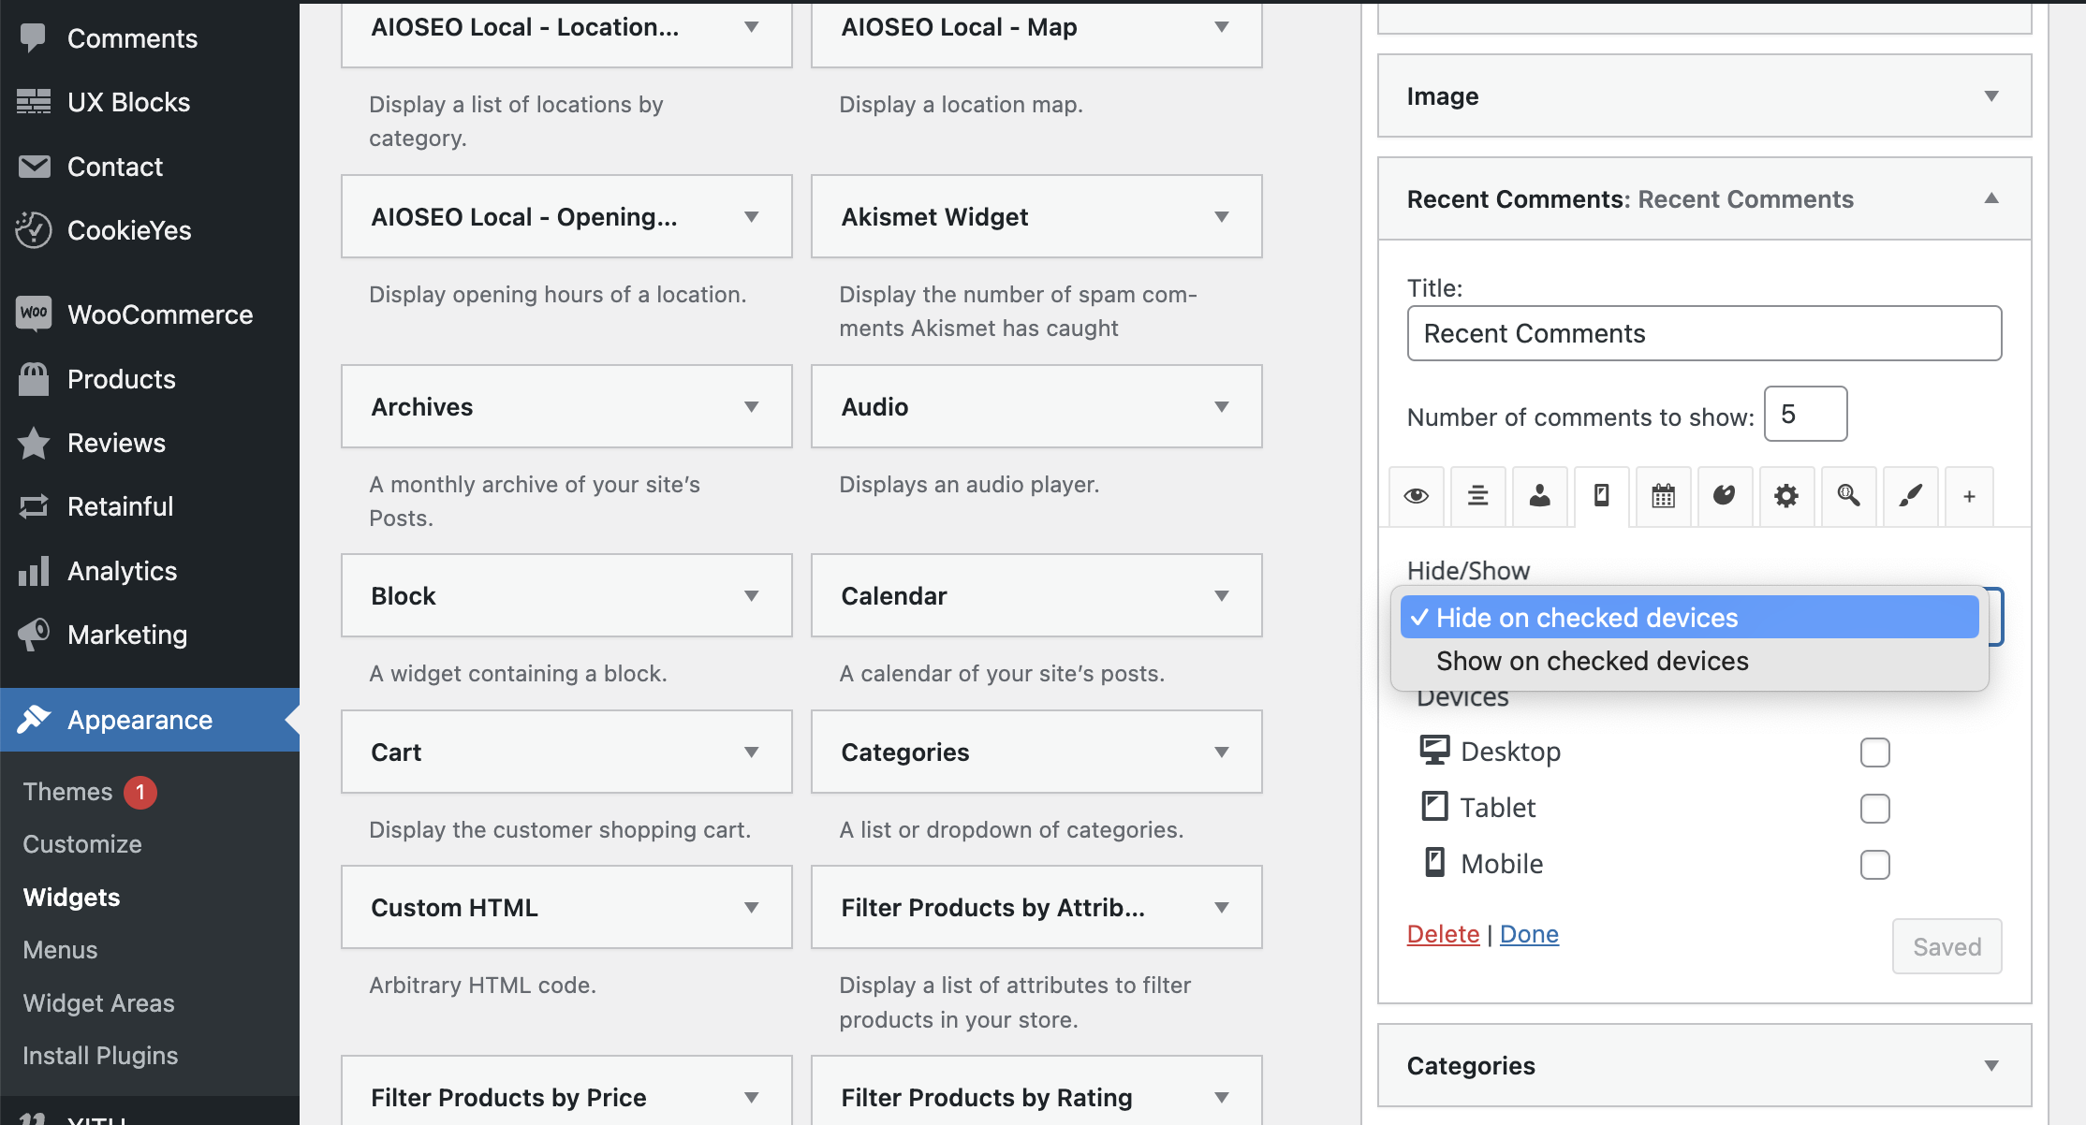Open the date scheduling calendar tab
The width and height of the screenshot is (2086, 1125).
point(1663,496)
